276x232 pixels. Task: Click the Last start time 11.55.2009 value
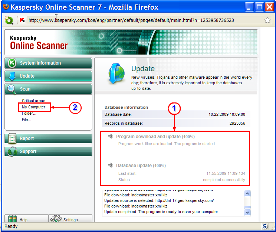tap(226, 173)
